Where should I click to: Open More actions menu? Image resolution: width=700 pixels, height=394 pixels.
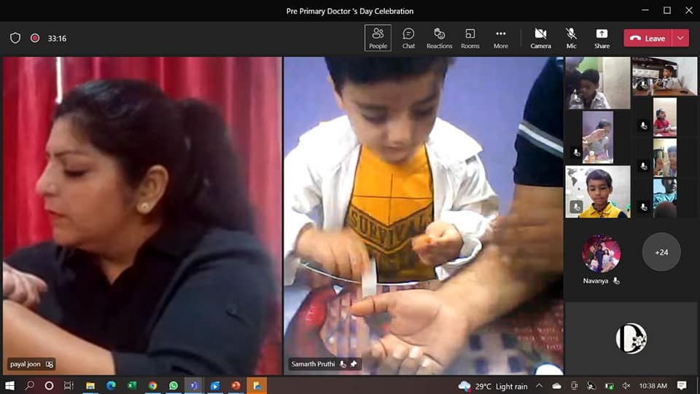click(x=500, y=38)
